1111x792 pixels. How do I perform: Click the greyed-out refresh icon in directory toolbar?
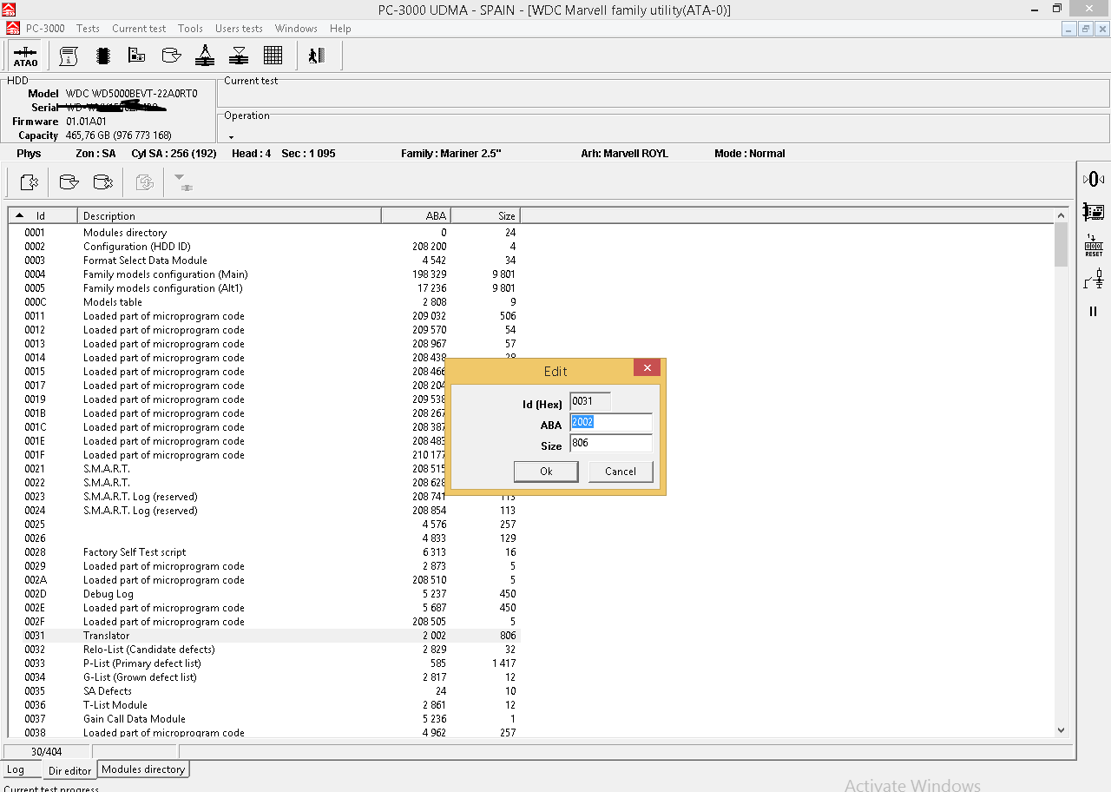pyautogui.click(x=145, y=182)
